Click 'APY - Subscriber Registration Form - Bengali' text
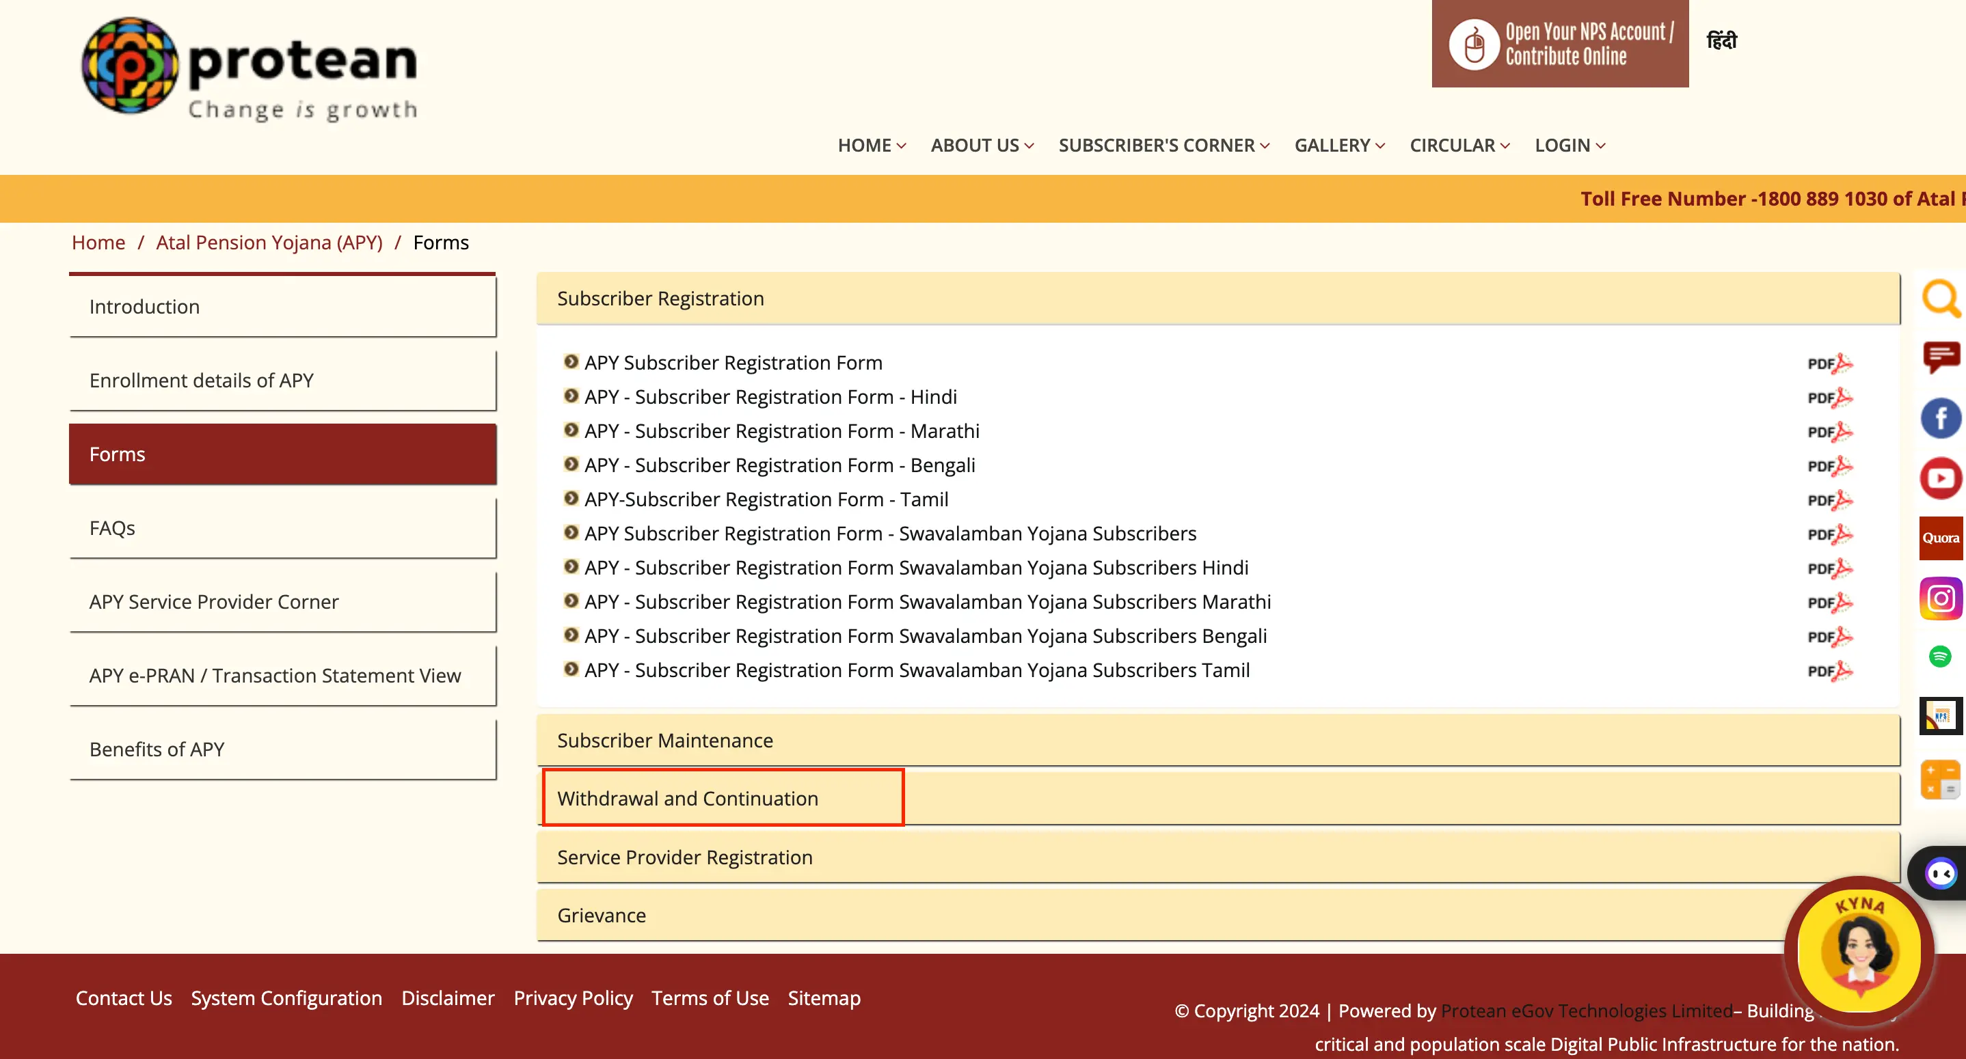This screenshot has height=1059, width=1966. pyautogui.click(x=780, y=466)
